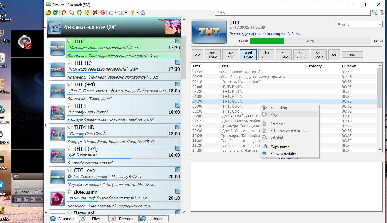Click the 28% programme progress bar
Screen dimensions: 387x223
click(x=310, y=41)
